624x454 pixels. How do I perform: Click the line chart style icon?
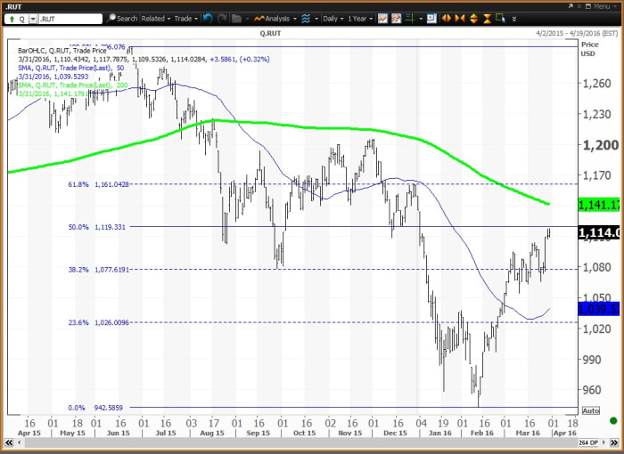(x=382, y=19)
